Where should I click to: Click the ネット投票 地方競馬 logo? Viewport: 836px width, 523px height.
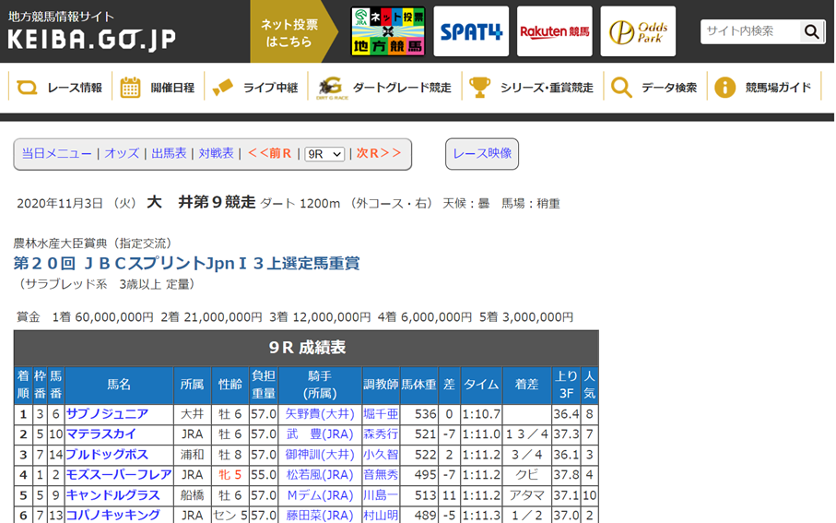coord(387,31)
